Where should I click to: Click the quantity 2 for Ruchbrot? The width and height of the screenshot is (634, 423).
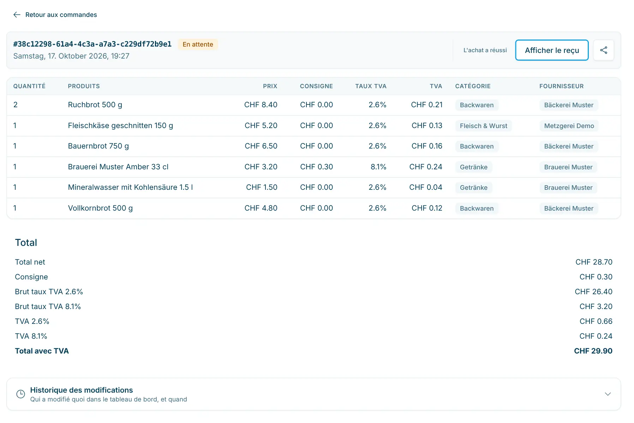[x=16, y=105]
